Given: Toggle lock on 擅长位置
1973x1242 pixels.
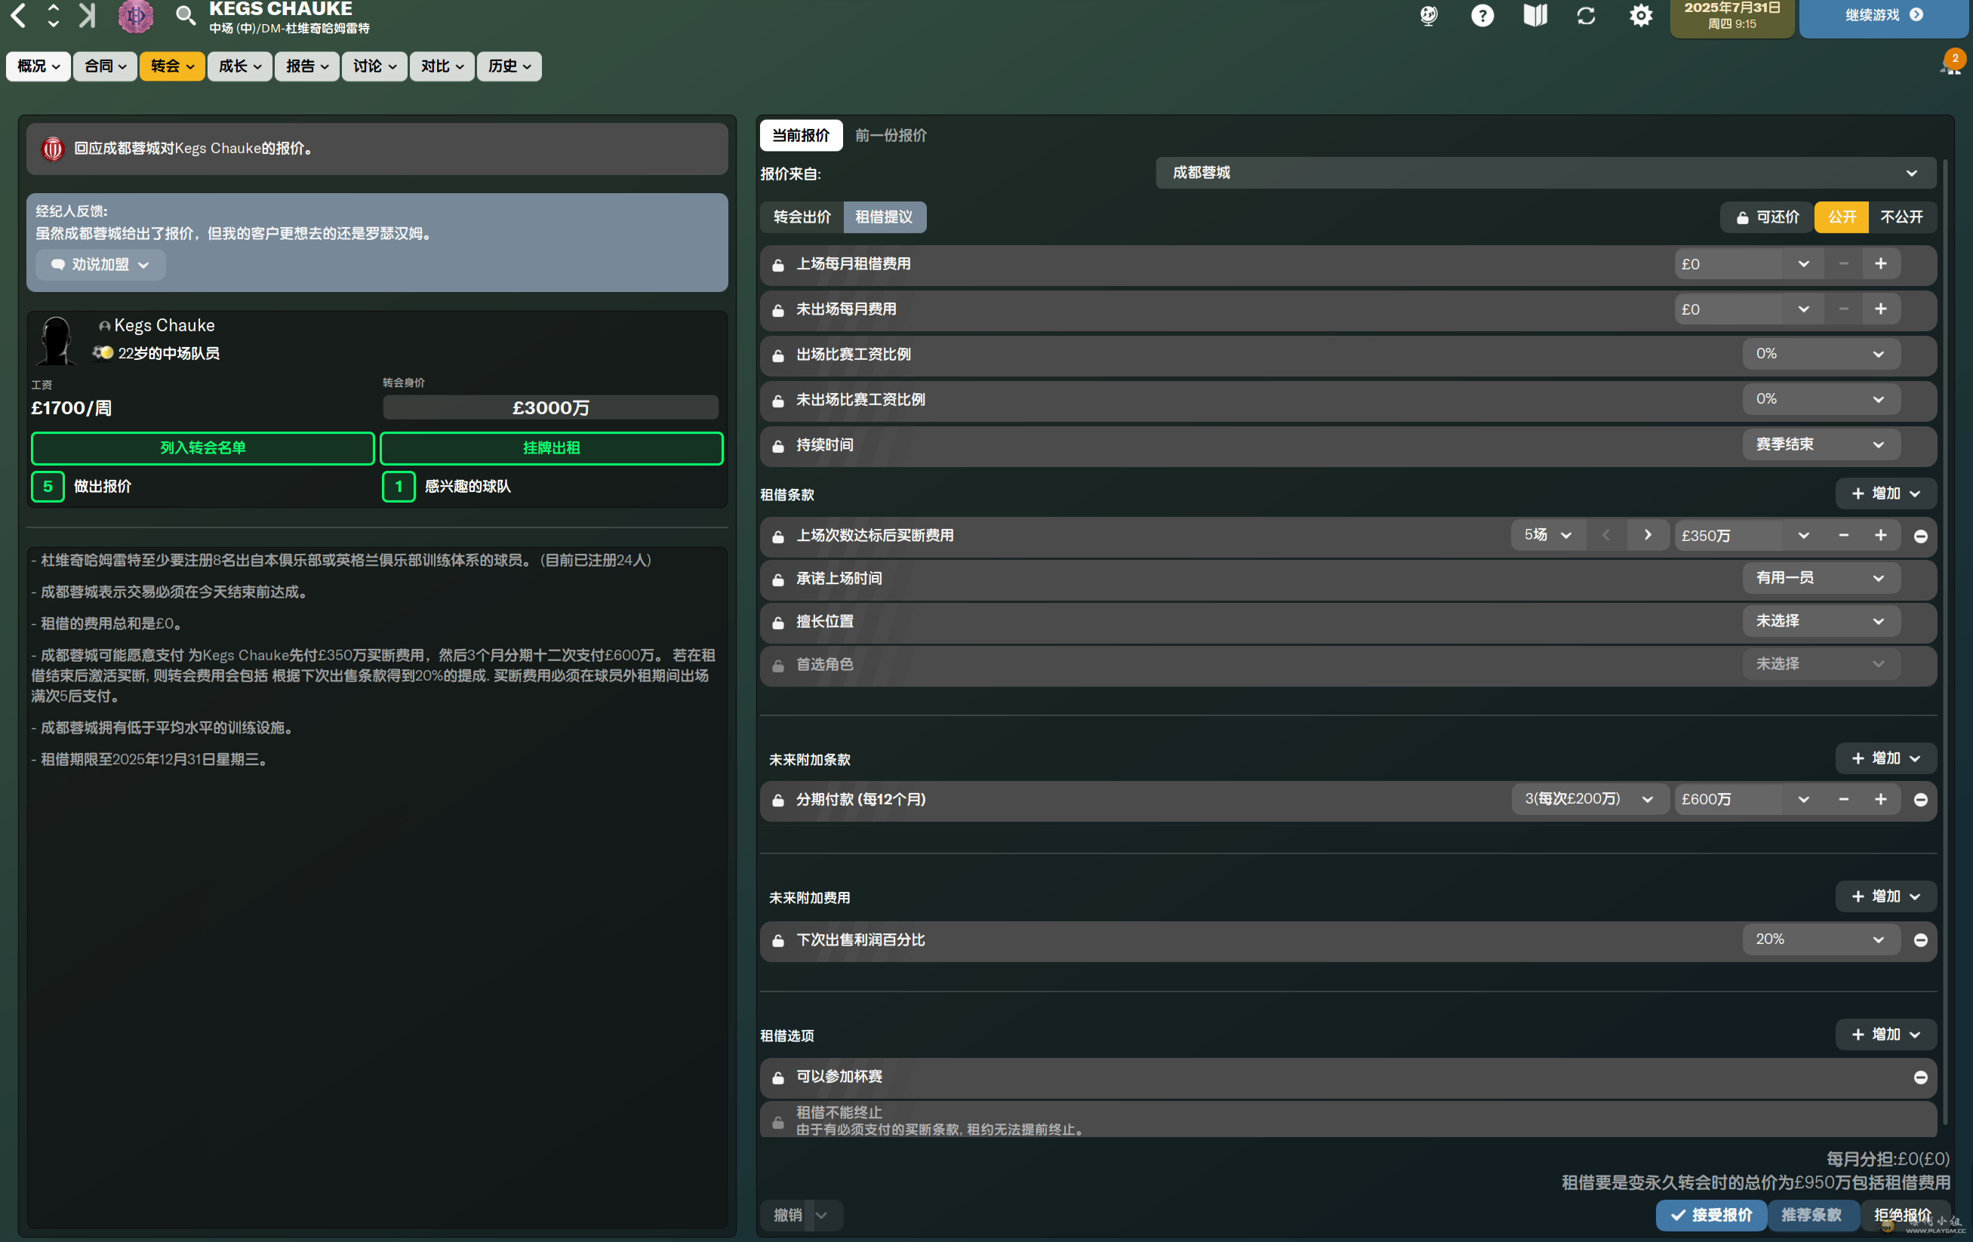Looking at the screenshot, I should point(778,622).
